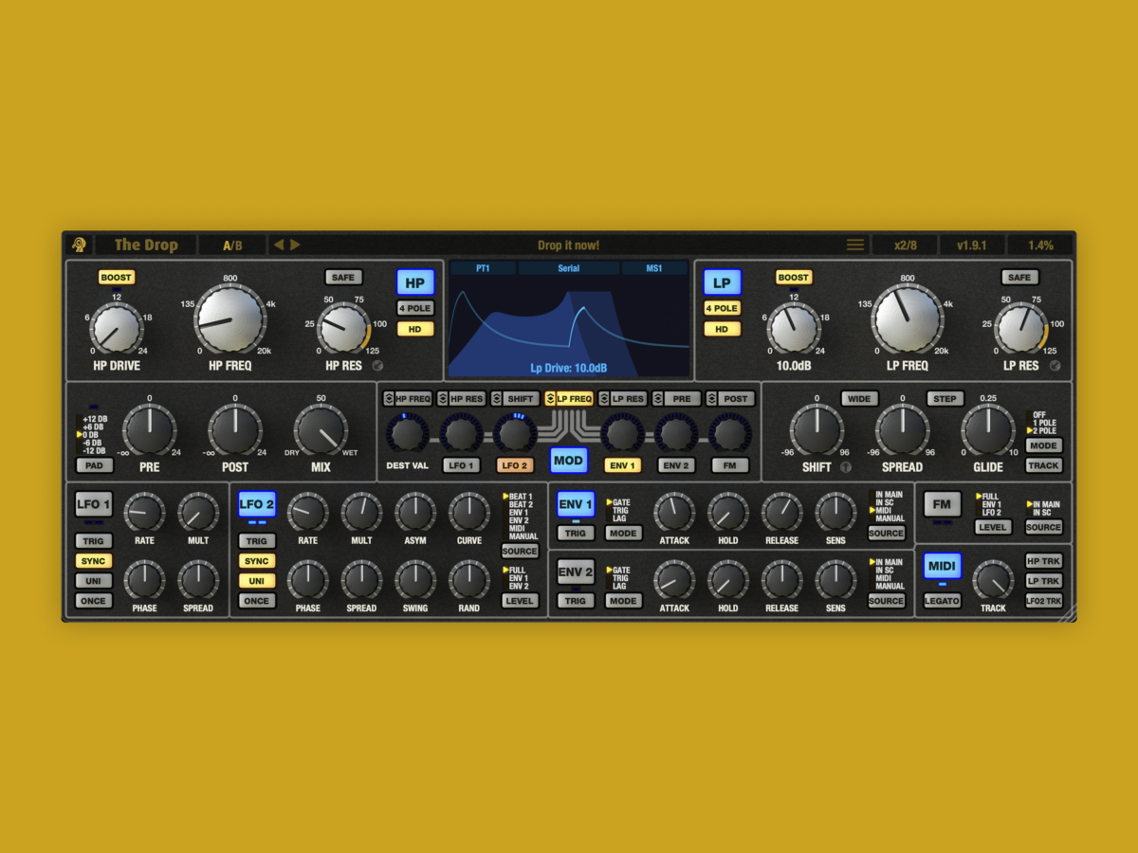Select the LFO 2 modulation source tab

pos(514,465)
